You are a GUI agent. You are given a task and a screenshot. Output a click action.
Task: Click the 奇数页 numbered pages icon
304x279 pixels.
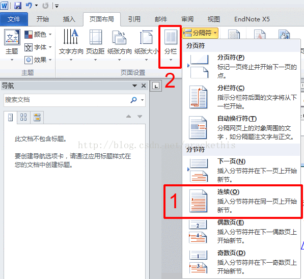[198, 262]
